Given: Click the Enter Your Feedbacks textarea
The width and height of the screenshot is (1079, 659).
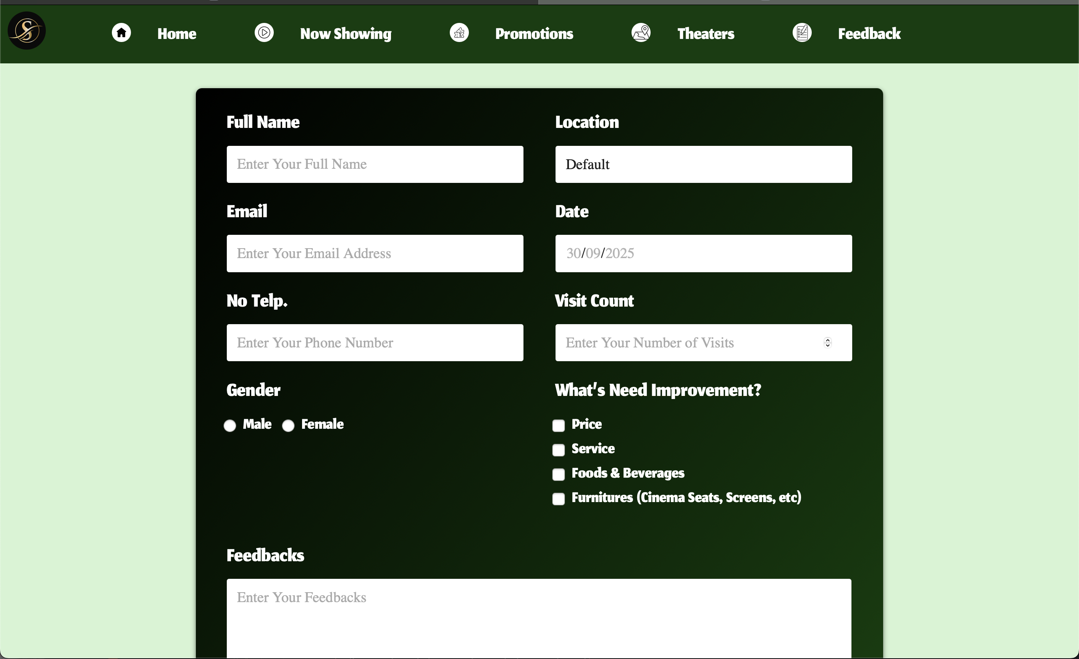Looking at the screenshot, I should tap(539, 613).
